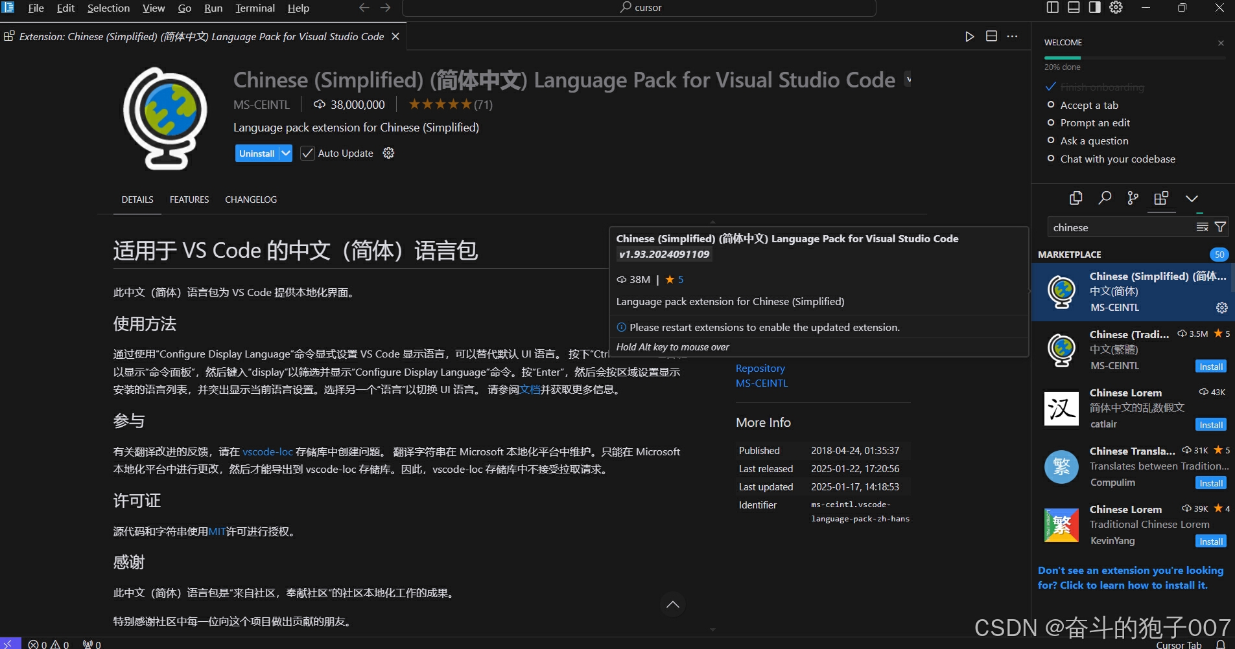Open the Run menu
The image size is (1235, 649).
coord(213,8)
